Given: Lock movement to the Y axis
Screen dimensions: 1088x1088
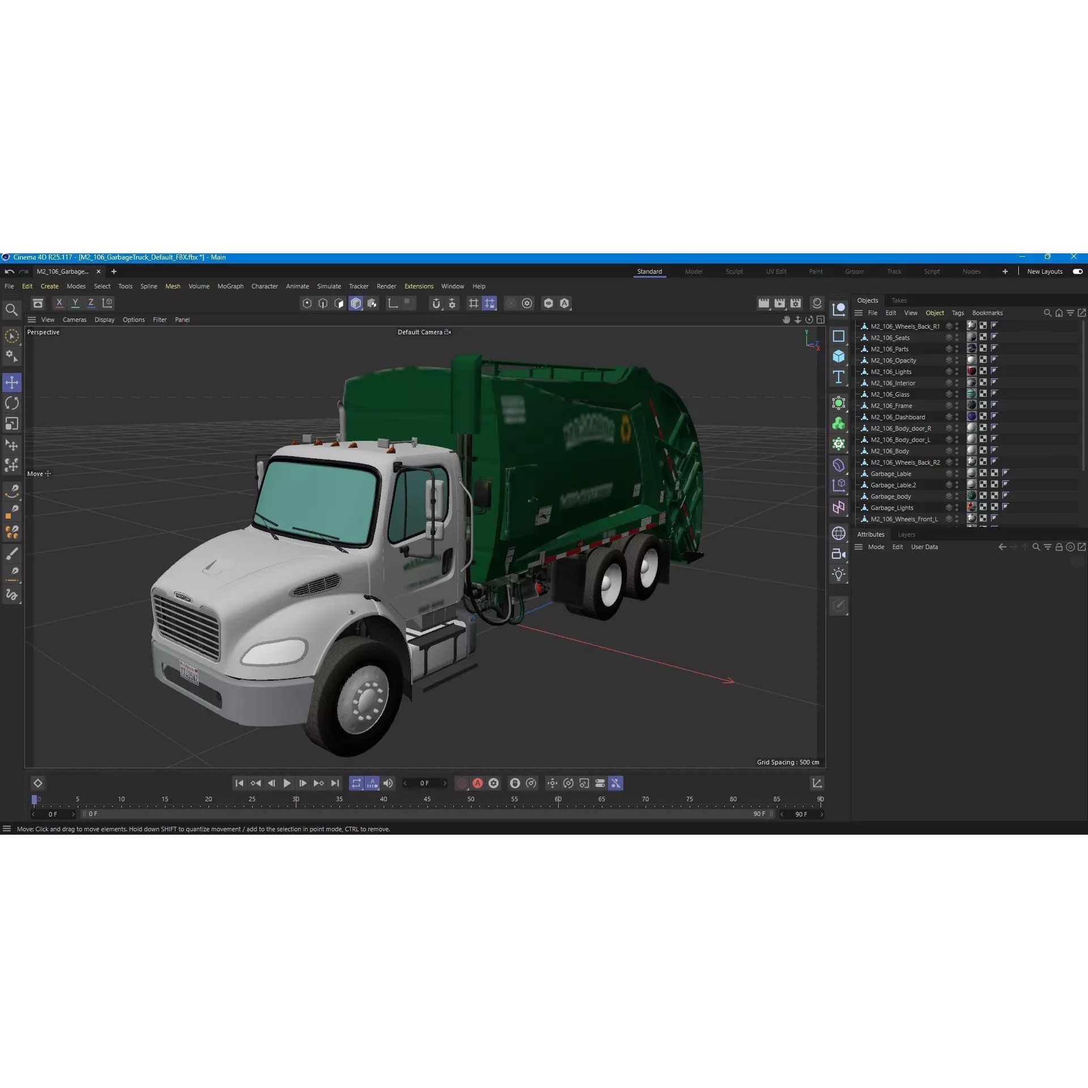Looking at the screenshot, I should click(x=75, y=303).
